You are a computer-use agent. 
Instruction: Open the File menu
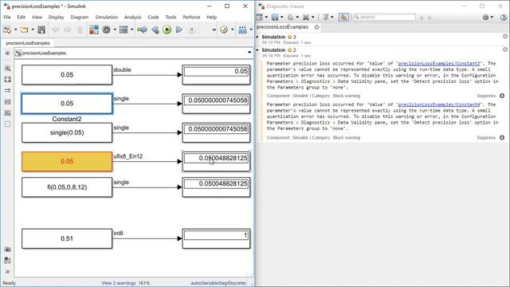click(7, 17)
